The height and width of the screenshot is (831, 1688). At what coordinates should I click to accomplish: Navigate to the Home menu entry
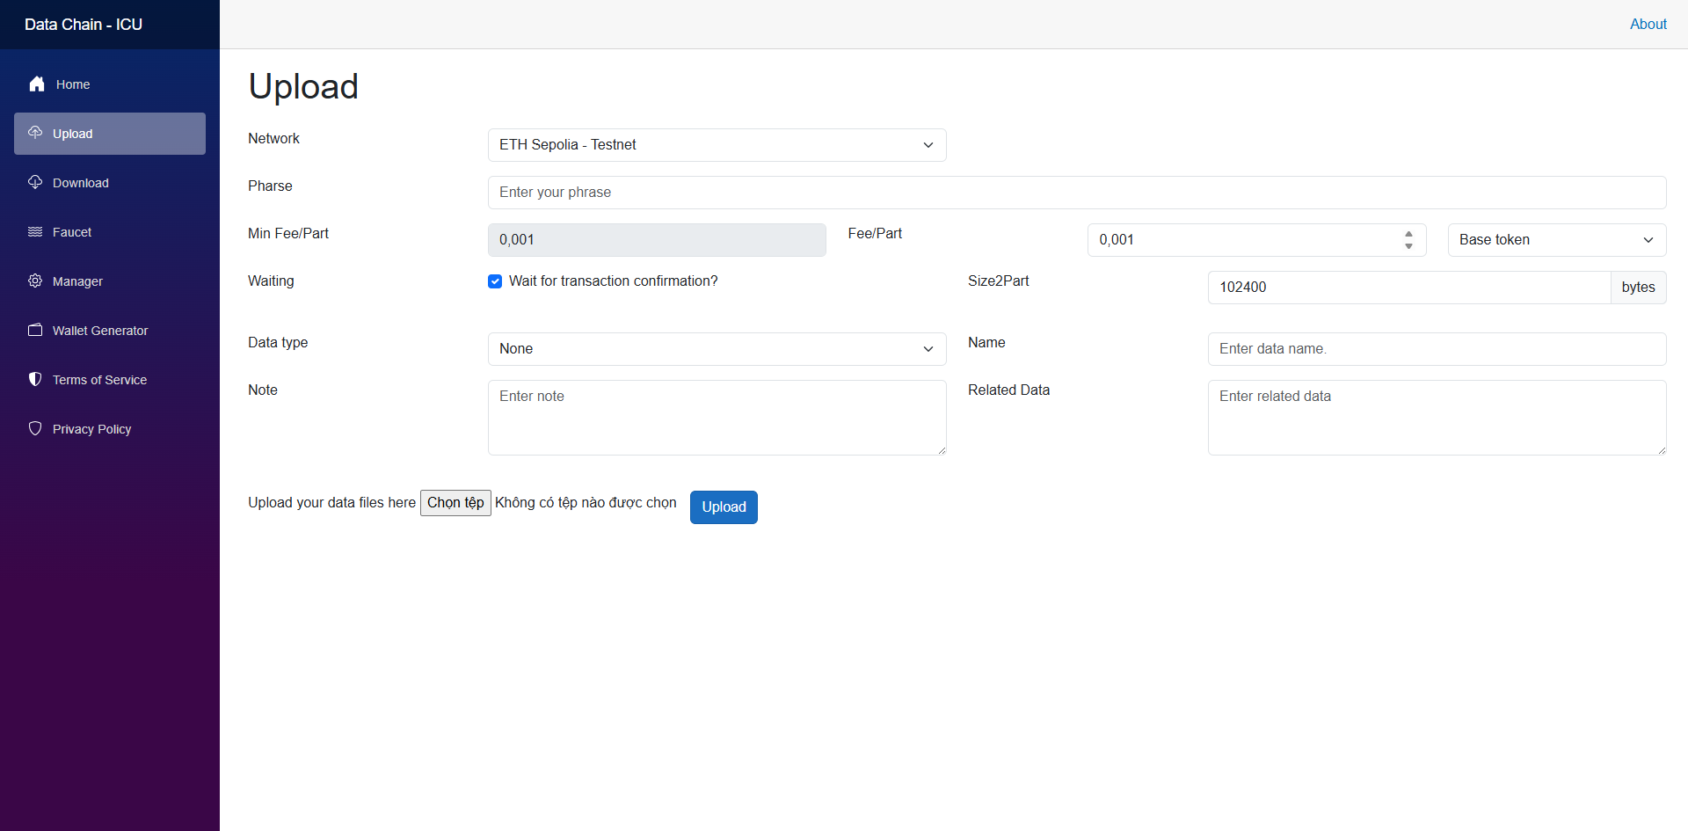click(71, 84)
